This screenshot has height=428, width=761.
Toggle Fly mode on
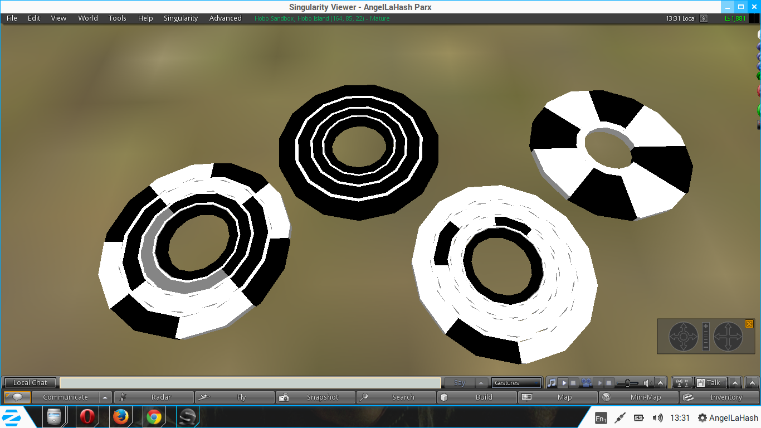(235, 397)
